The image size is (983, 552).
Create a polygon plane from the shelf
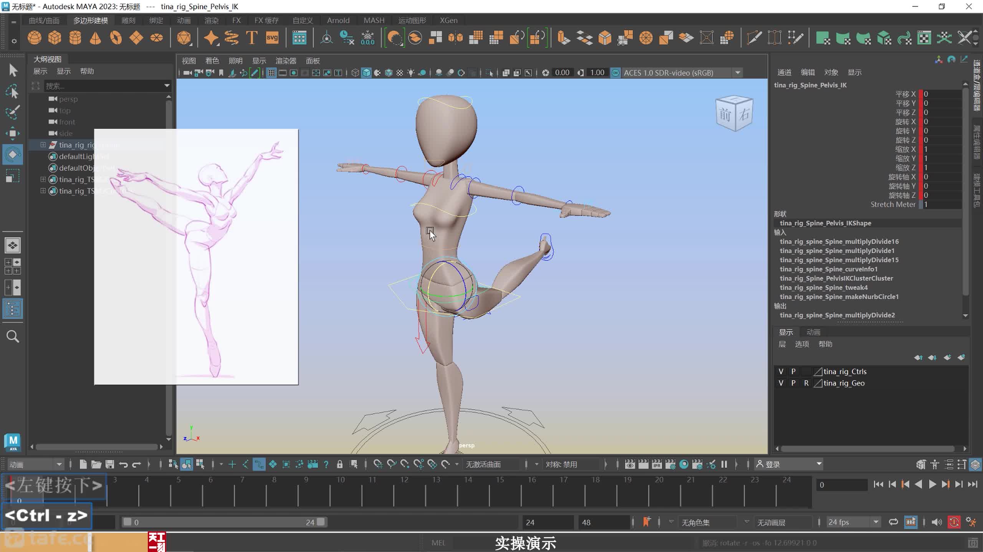tap(136, 38)
